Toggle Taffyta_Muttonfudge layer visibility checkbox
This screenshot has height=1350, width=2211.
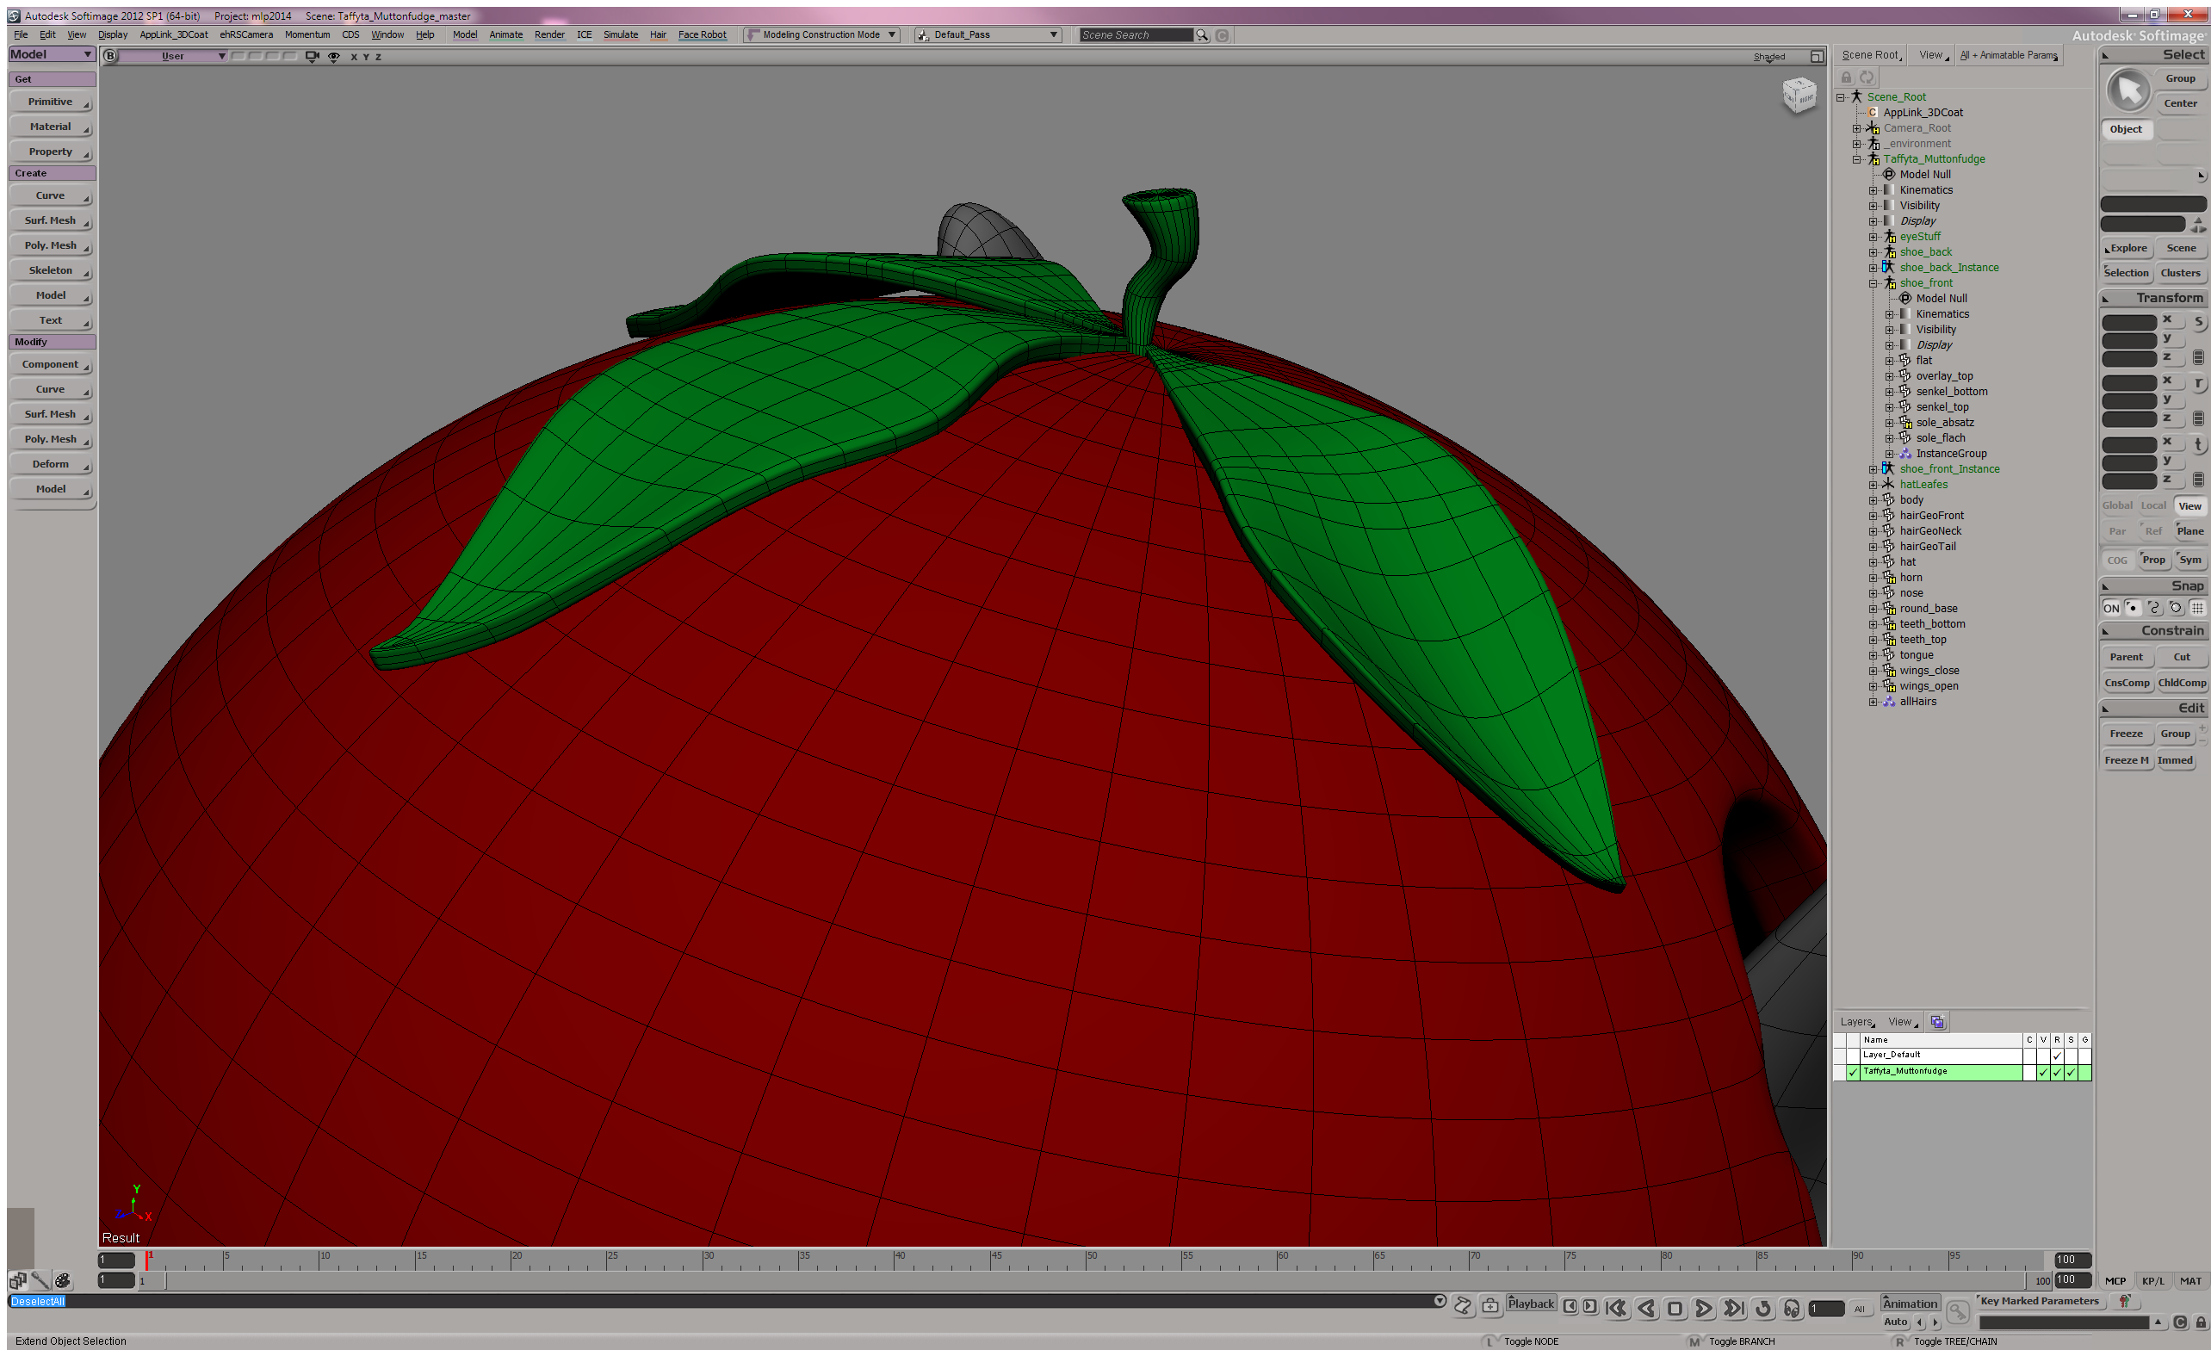tap(2043, 1072)
